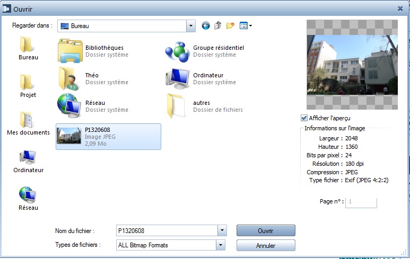Open the view menu icon
The height and width of the screenshot is (259, 410).
(246, 25)
